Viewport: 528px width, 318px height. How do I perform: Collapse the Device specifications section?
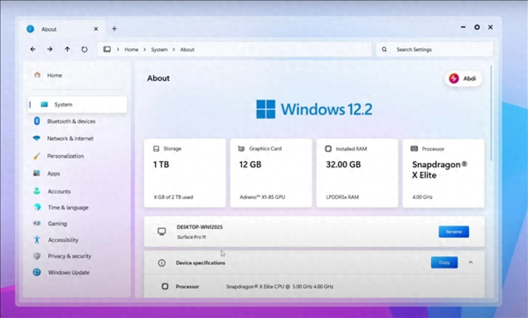471,263
